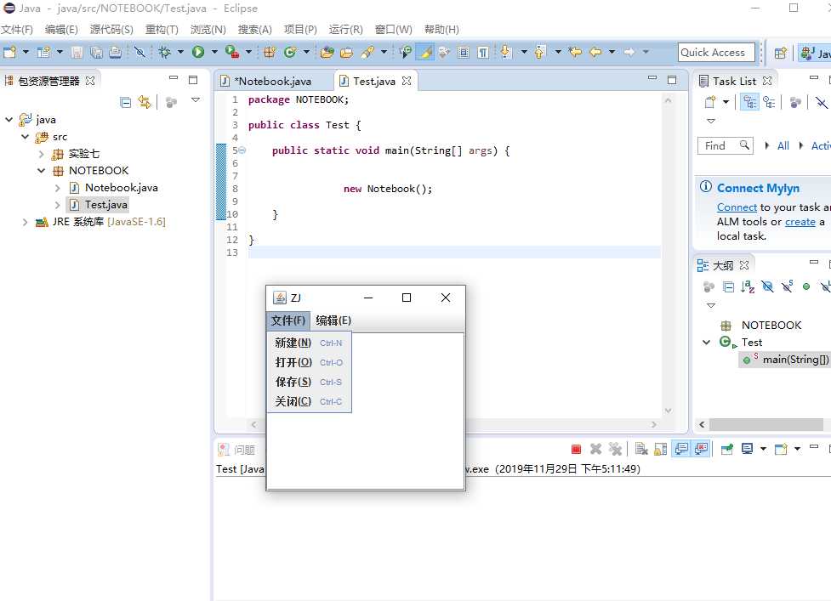Toggle Hide Static Members in outline toolbar
The height and width of the screenshot is (601, 831).
coord(787,286)
